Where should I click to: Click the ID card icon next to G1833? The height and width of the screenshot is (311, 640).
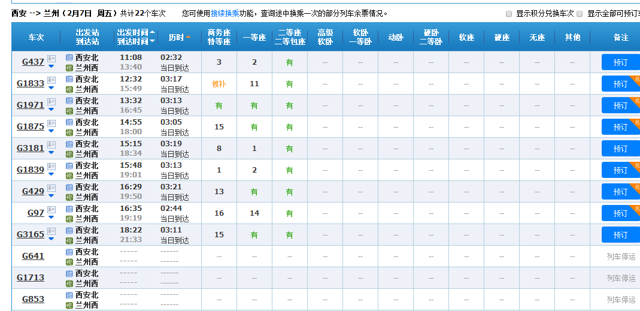tap(51, 80)
